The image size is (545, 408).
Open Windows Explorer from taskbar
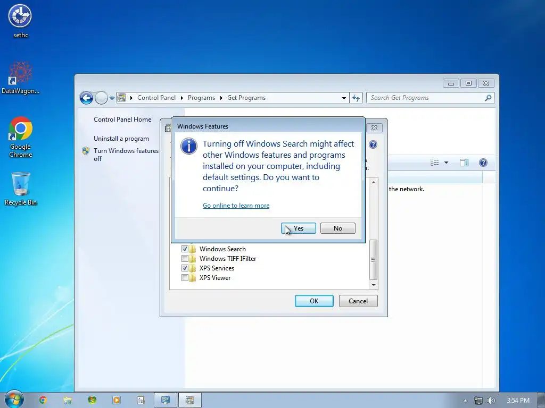(x=68, y=400)
